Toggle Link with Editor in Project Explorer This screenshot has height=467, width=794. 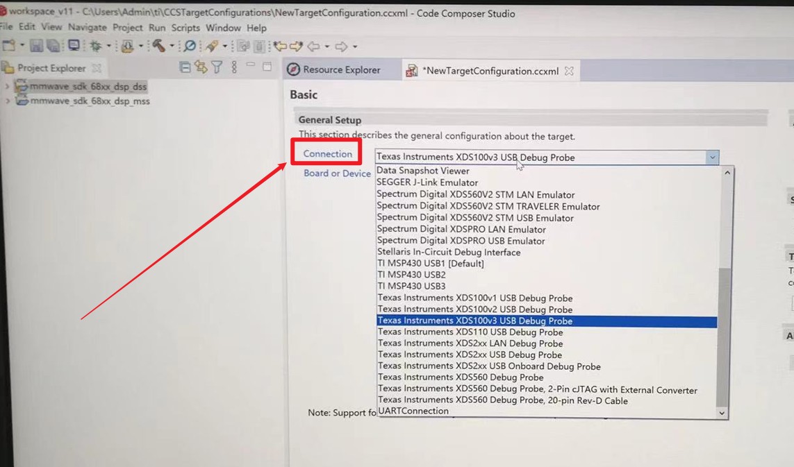201,67
